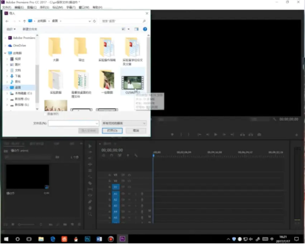This screenshot has width=305, height=244.
Task: Click the project panel zoom slider
Action: (x=26, y=224)
